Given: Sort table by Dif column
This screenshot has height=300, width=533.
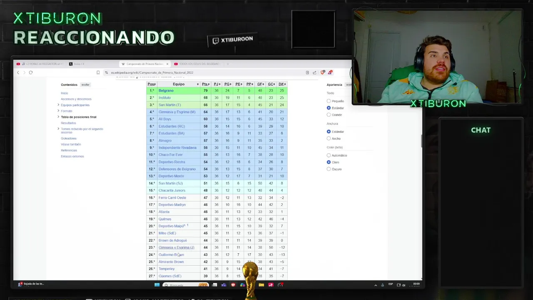Looking at the screenshot, I should pos(282,84).
